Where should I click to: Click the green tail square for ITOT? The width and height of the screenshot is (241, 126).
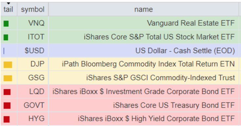coord(6,37)
